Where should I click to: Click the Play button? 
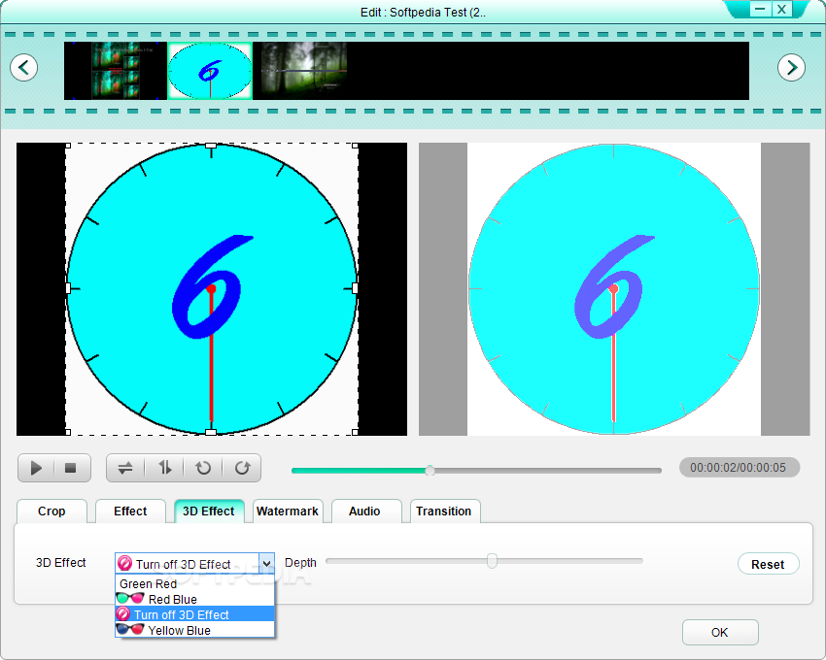(36, 468)
